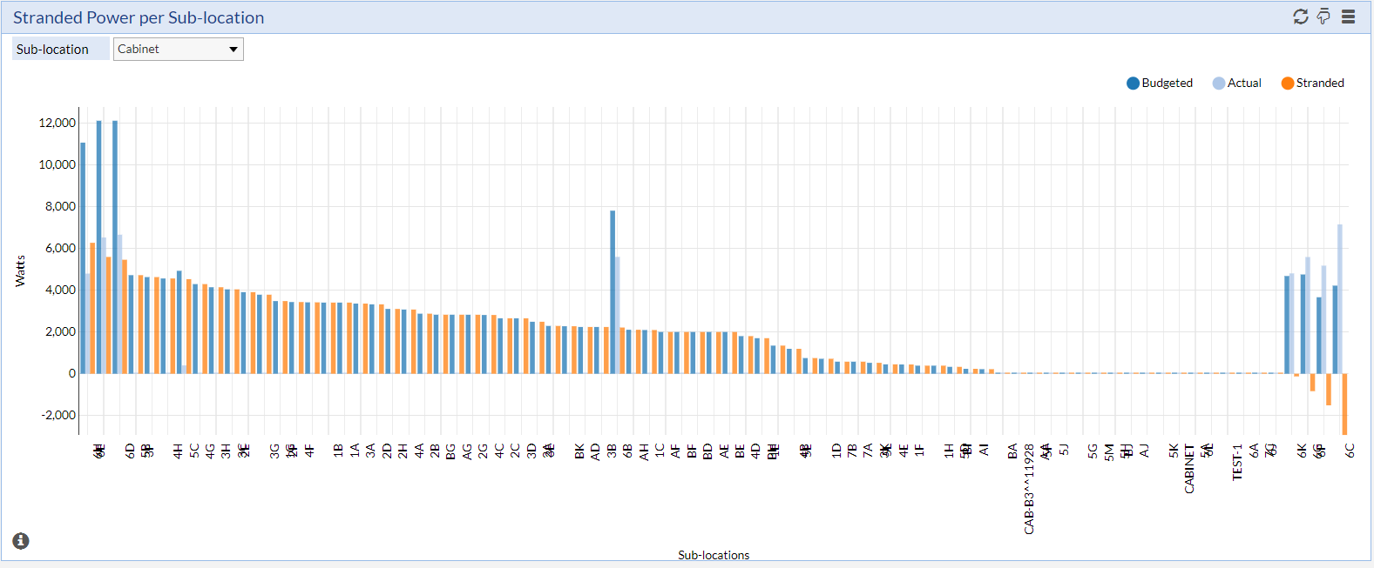
Task: Click the dropdown arrow next to Cabinet
Action: click(234, 50)
